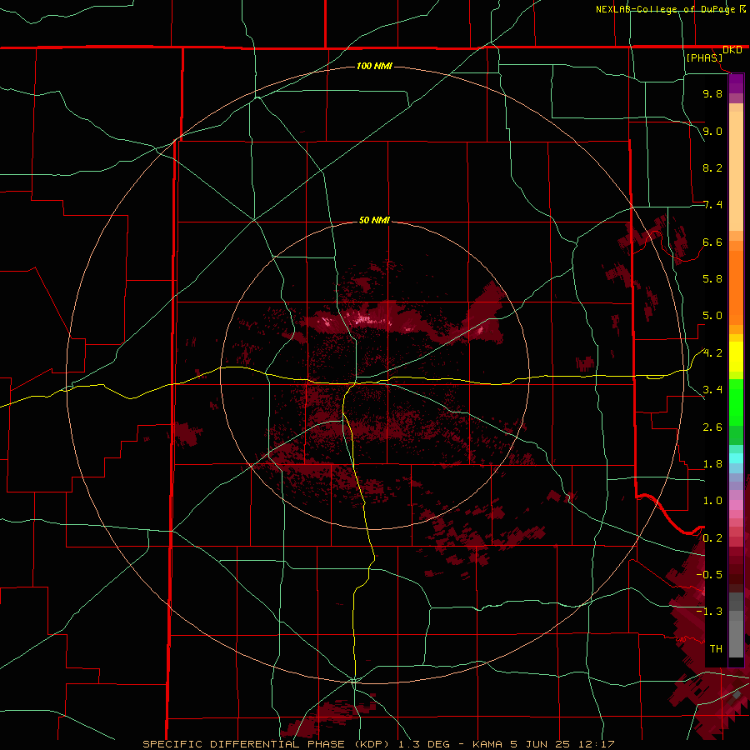Select the 0.2 legend value
The image size is (750, 750).
pyautogui.click(x=712, y=538)
